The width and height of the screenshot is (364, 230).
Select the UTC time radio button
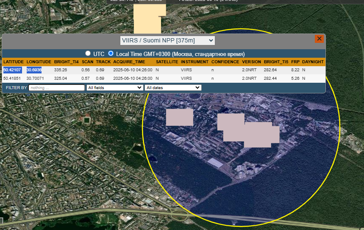coord(88,53)
